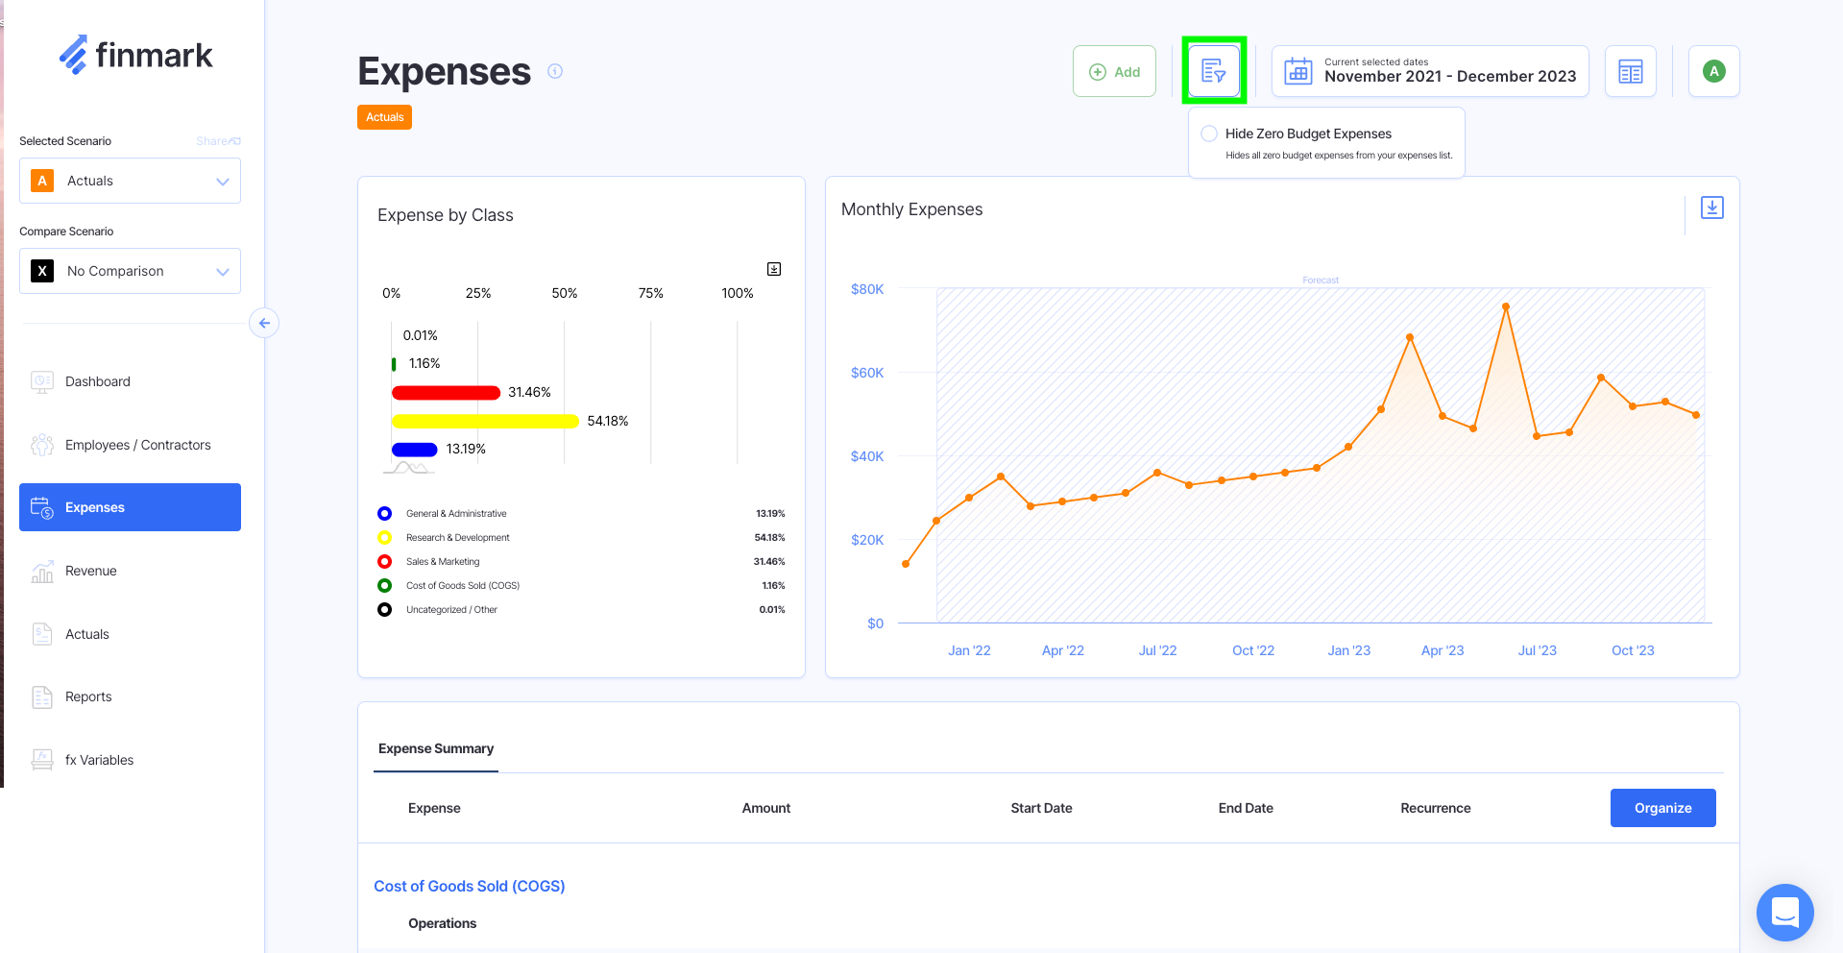
Task: Open the date range selector
Action: coord(1429,71)
